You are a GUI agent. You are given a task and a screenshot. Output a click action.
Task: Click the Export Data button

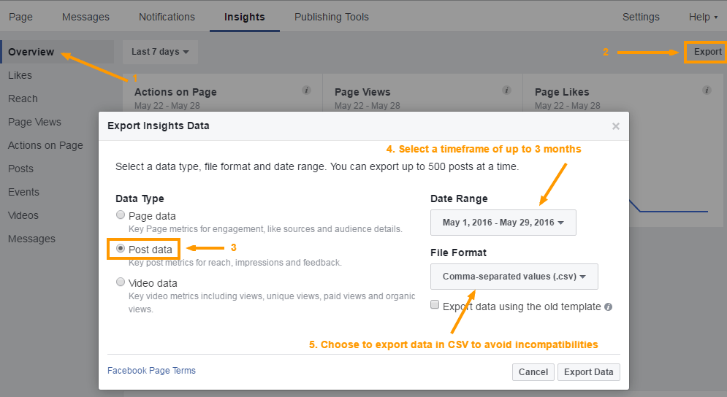[588, 372]
